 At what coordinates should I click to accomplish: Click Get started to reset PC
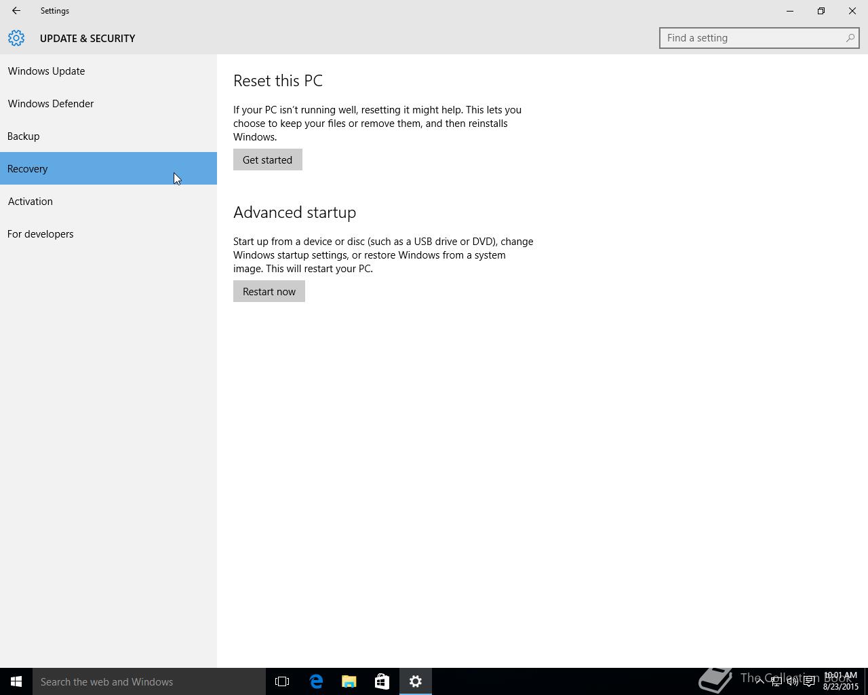268,159
